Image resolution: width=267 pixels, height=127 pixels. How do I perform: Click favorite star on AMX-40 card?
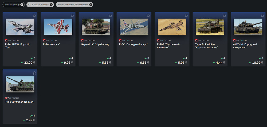tap(262, 16)
